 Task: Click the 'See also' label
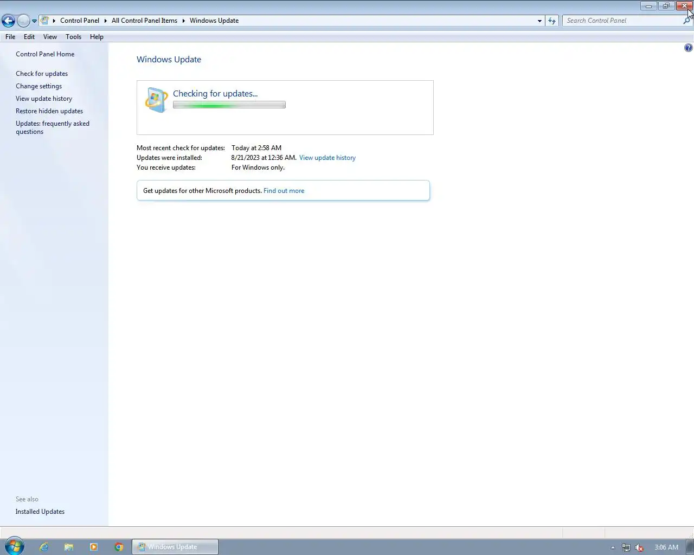click(x=27, y=499)
